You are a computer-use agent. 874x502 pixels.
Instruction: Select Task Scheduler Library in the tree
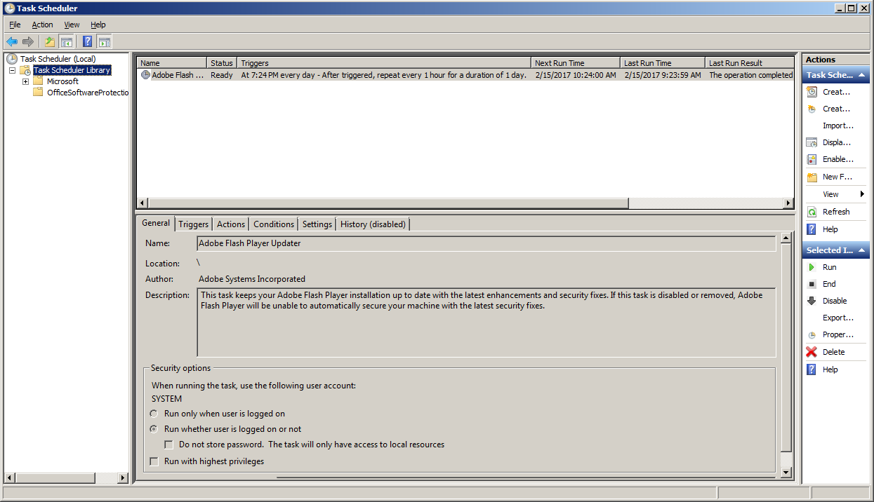72,70
